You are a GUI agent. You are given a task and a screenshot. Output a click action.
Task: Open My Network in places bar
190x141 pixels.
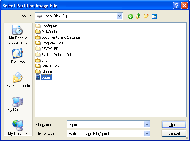18,128
